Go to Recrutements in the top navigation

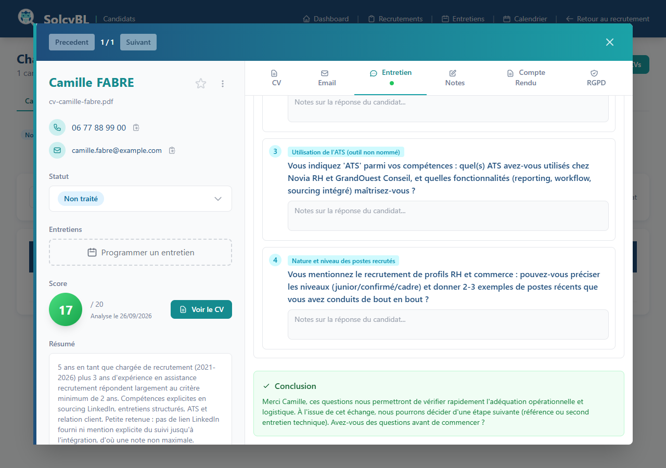pyautogui.click(x=395, y=19)
